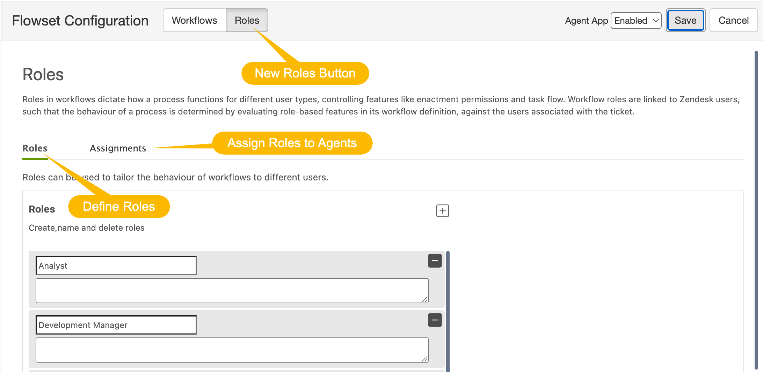Image resolution: width=763 pixels, height=372 pixels.
Task: Click the page vertical scrollbar
Action: click(x=756, y=209)
